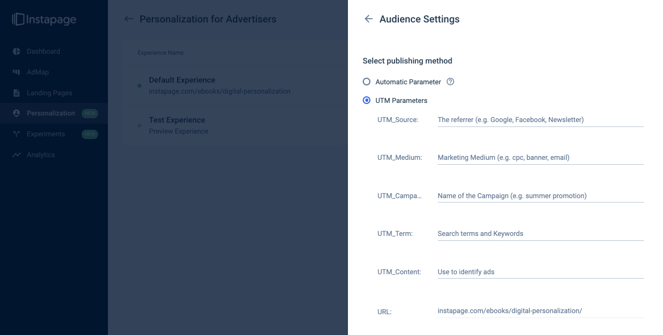
Task: Open Dashboard via its pie chart icon
Action: coord(16,51)
